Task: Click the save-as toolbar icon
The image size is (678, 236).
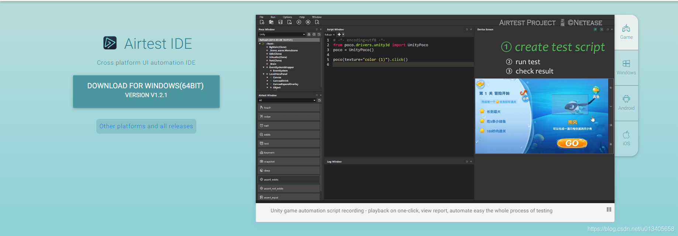Action: (x=290, y=22)
